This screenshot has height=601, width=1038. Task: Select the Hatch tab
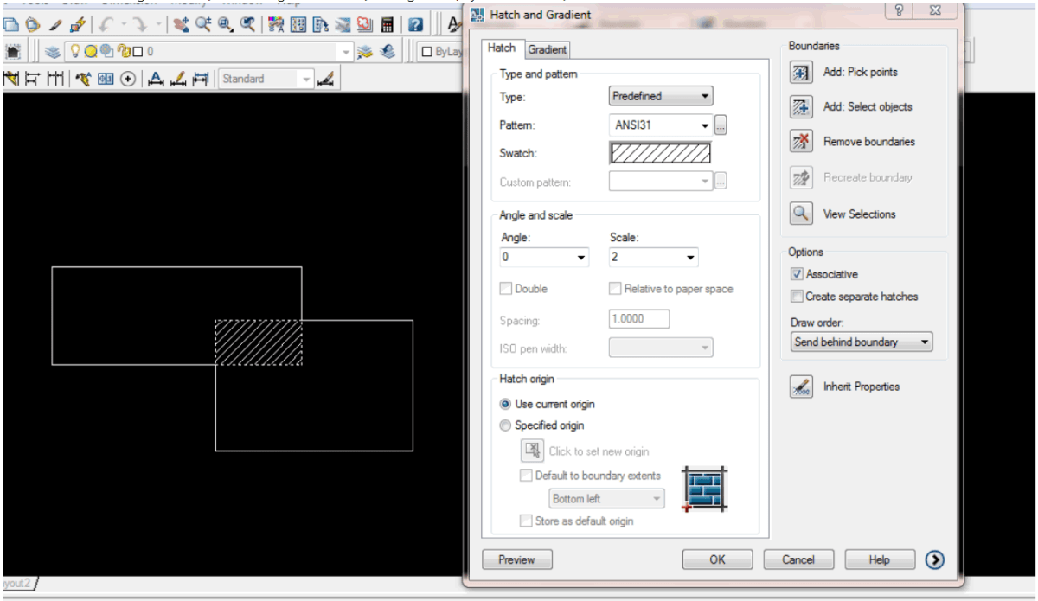(502, 49)
